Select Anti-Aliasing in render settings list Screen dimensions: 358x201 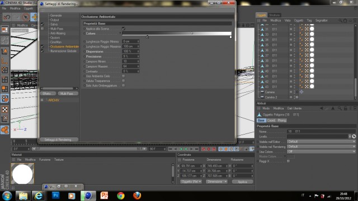click(x=58, y=33)
